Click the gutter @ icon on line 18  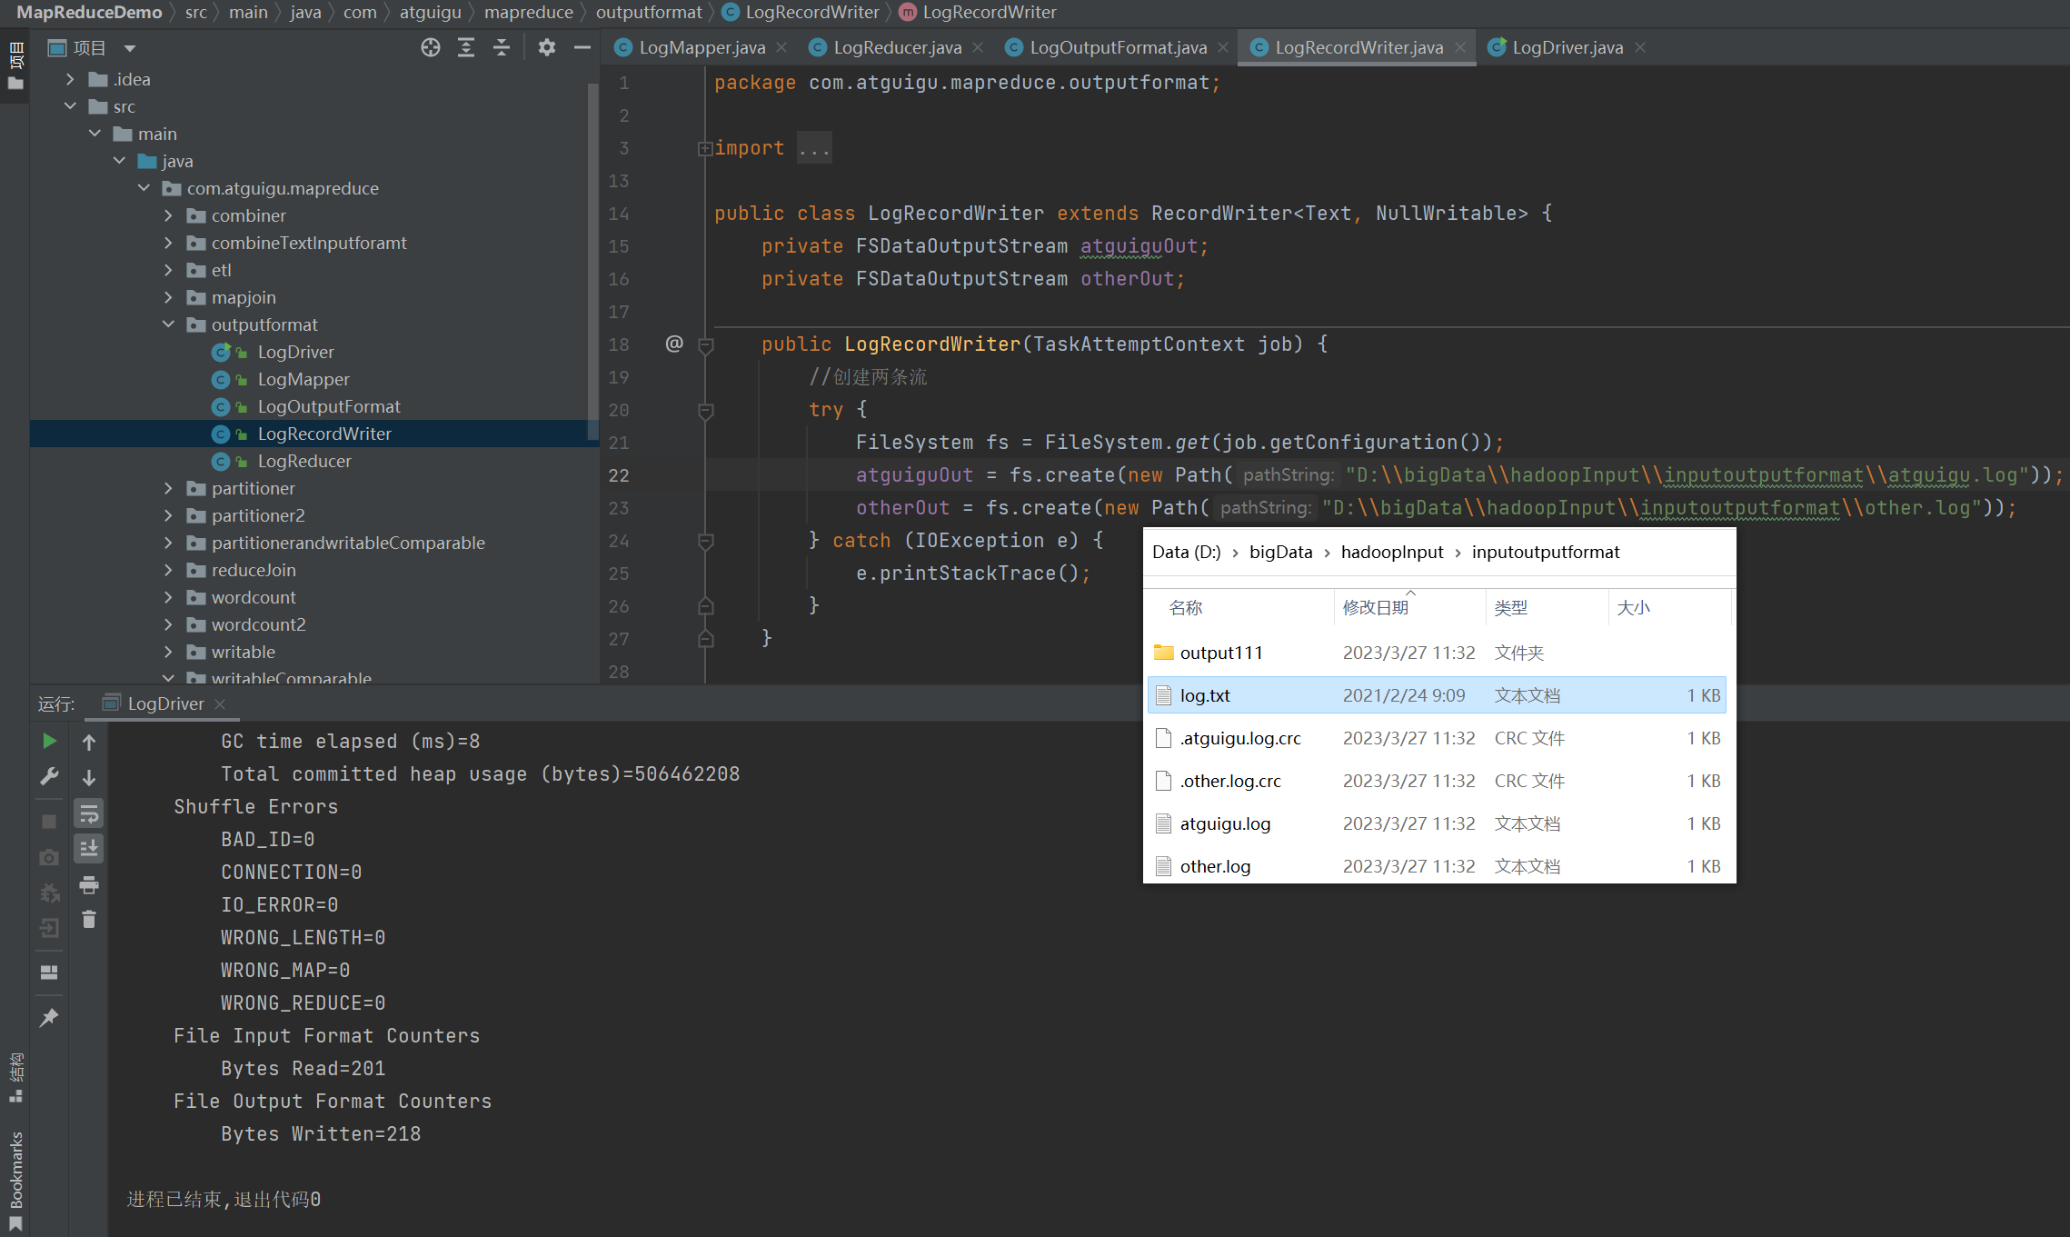(x=674, y=344)
